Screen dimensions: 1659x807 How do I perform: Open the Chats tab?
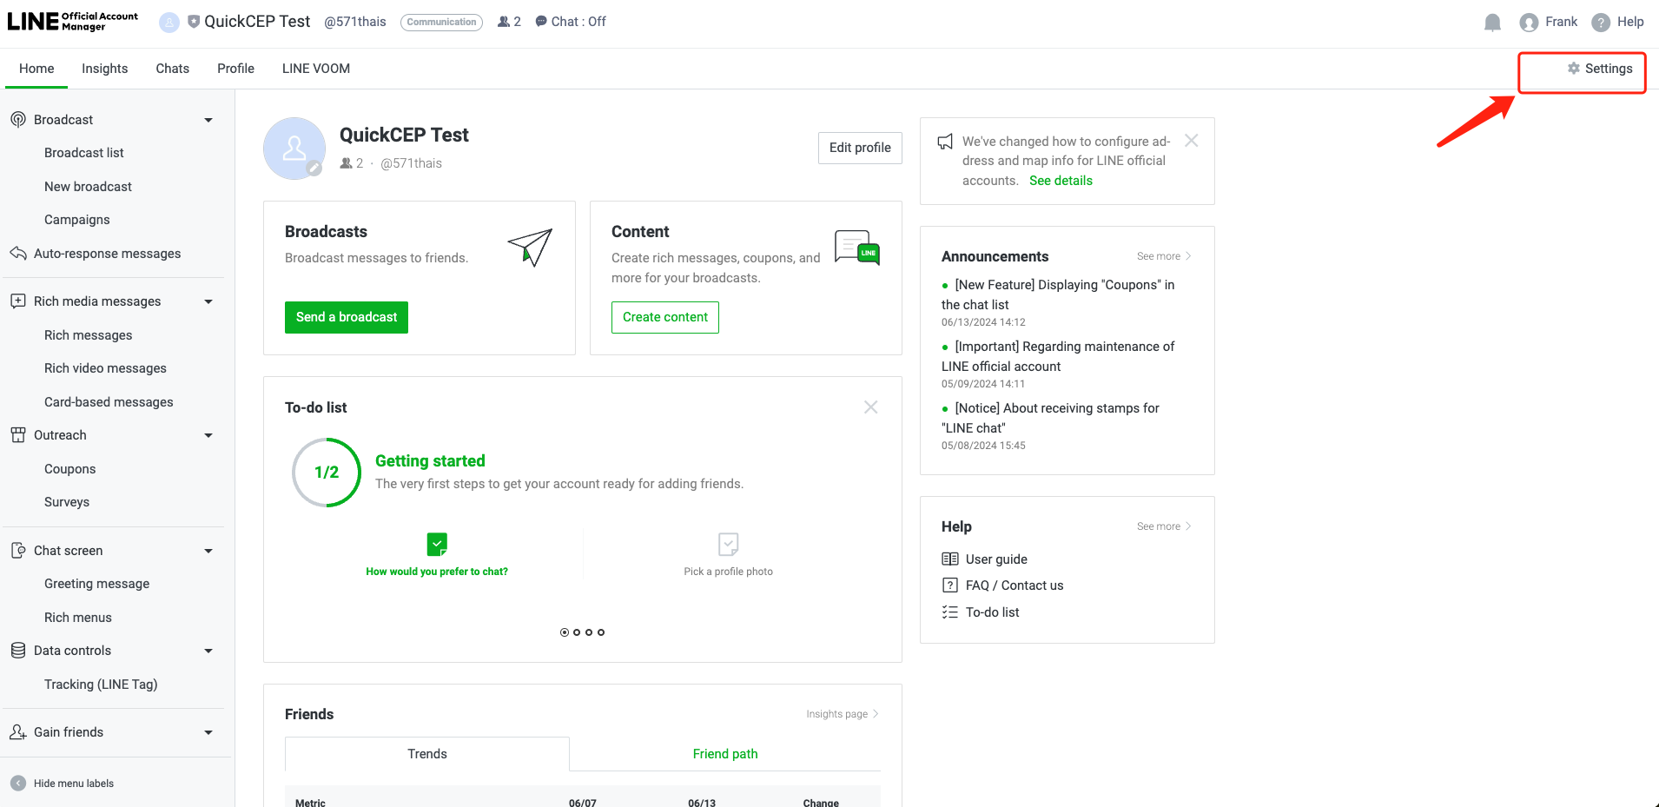pyautogui.click(x=172, y=69)
